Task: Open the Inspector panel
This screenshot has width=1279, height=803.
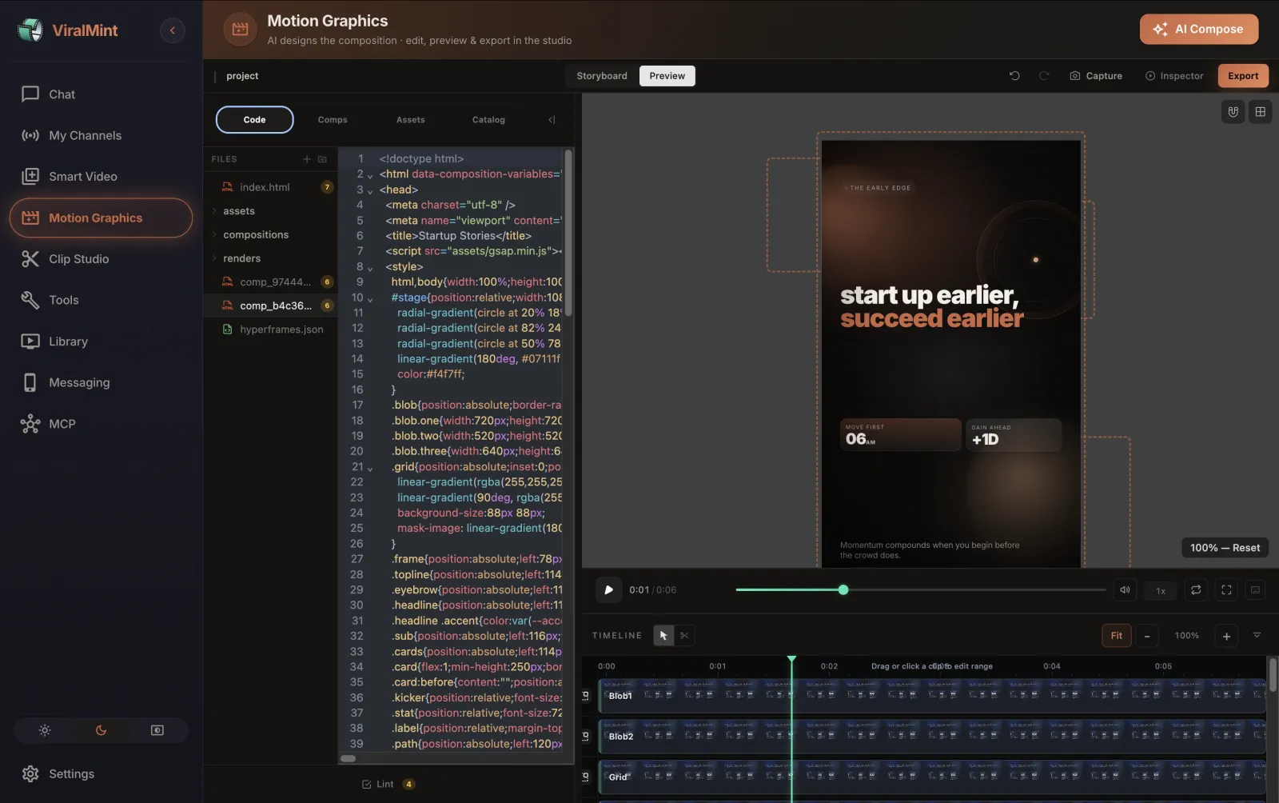Action: 1174,76
